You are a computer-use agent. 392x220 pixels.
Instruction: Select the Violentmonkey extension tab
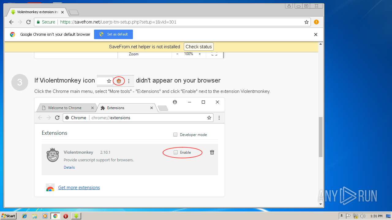(37, 12)
